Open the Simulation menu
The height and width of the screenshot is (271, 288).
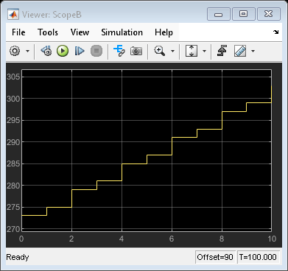point(122,32)
